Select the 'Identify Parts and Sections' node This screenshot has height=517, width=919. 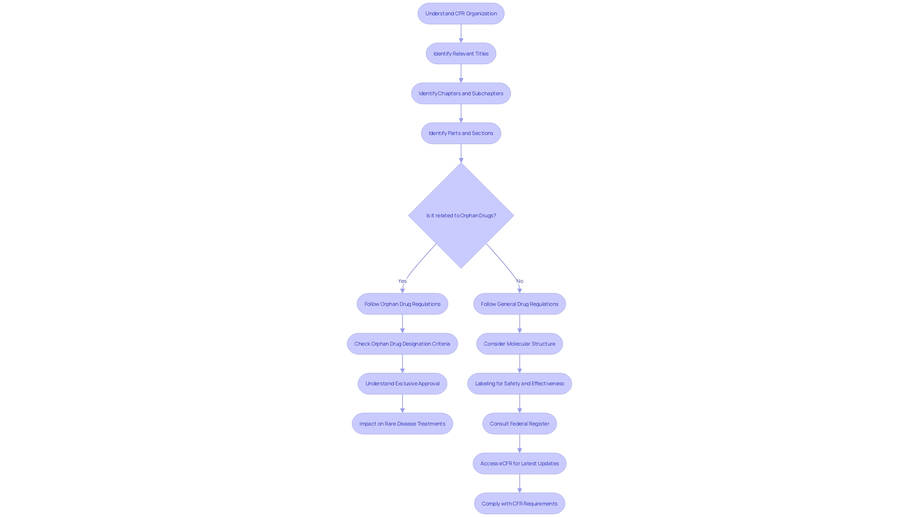461,133
